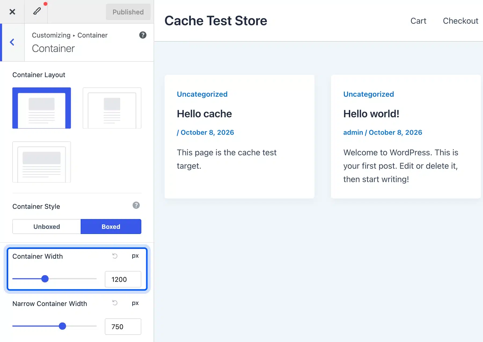Click the Welcome to WordPress excerpt text
Screen dimensions: 483x342
point(401,166)
